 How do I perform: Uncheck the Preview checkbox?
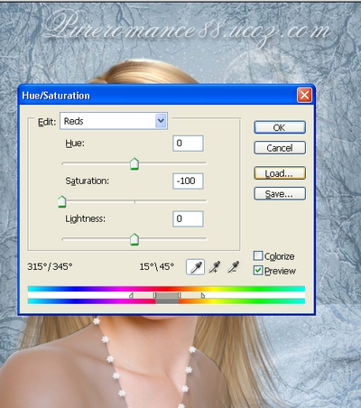click(x=258, y=271)
